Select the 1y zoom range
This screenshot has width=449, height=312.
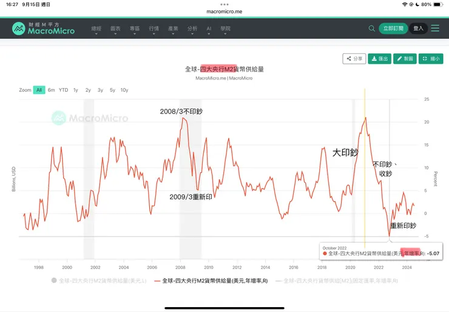point(76,90)
